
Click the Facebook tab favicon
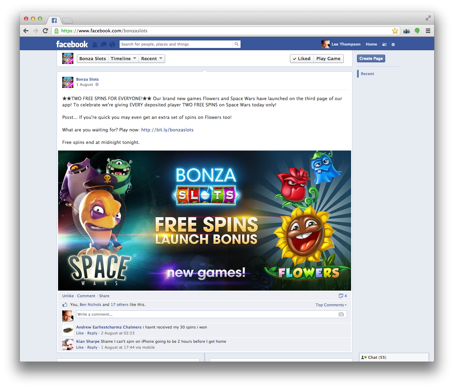pyautogui.click(x=54, y=21)
